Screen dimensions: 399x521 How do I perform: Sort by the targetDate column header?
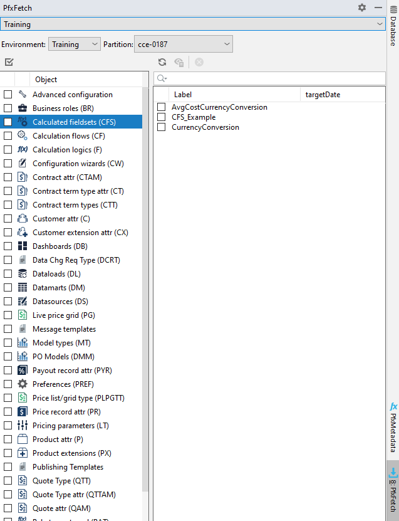(x=323, y=95)
